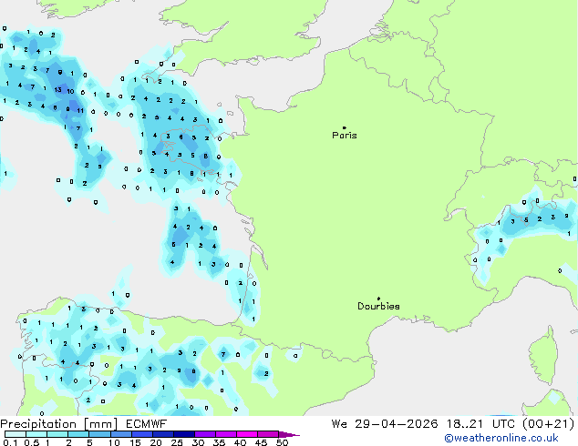Image resolution: width=578 pixels, height=446 pixels.
Task: Click the 10–15 mm legend color swatch
Action: click(120, 434)
